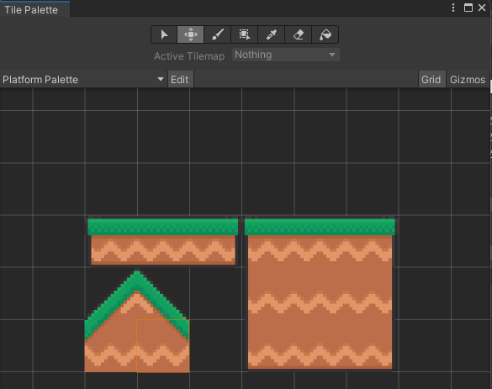Viewport: 492px width, 389px height.
Task: Select the Paintbrush tool
Action: pyautogui.click(x=218, y=34)
